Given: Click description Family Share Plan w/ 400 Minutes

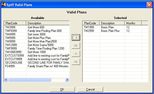Looking at the screenshot, I should tap(48, 66).
